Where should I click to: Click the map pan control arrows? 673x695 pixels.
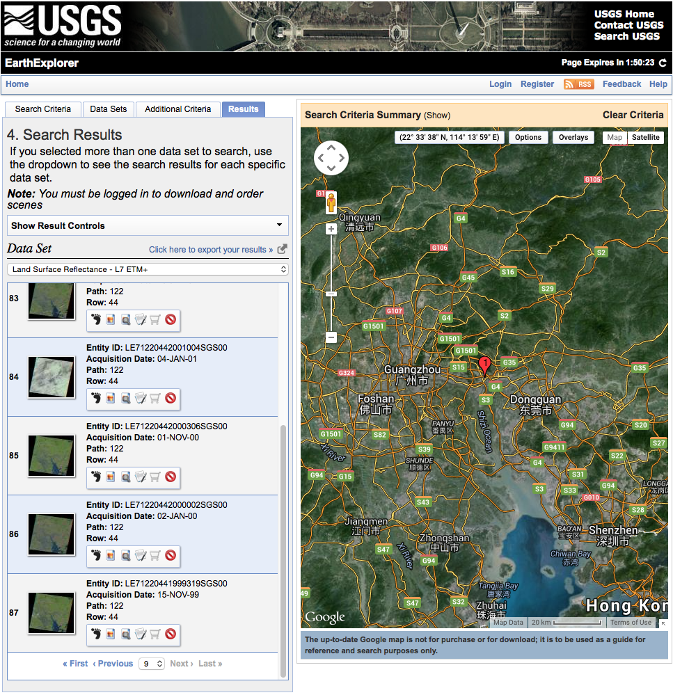(331, 158)
